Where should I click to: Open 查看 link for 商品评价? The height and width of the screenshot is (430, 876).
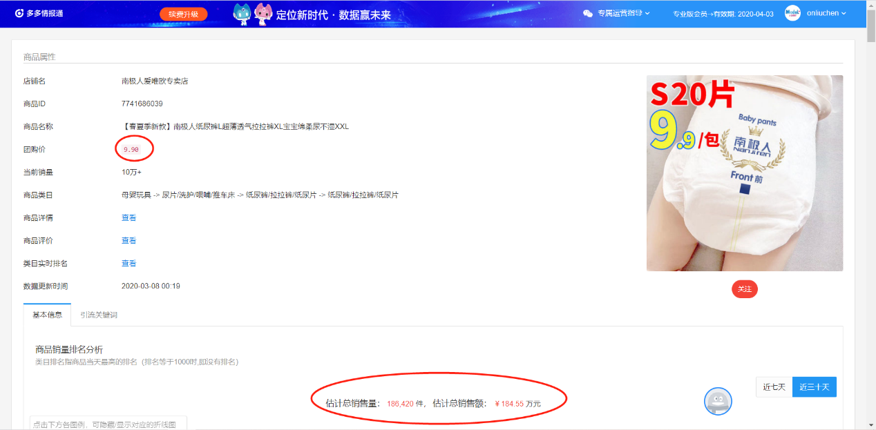pos(129,241)
